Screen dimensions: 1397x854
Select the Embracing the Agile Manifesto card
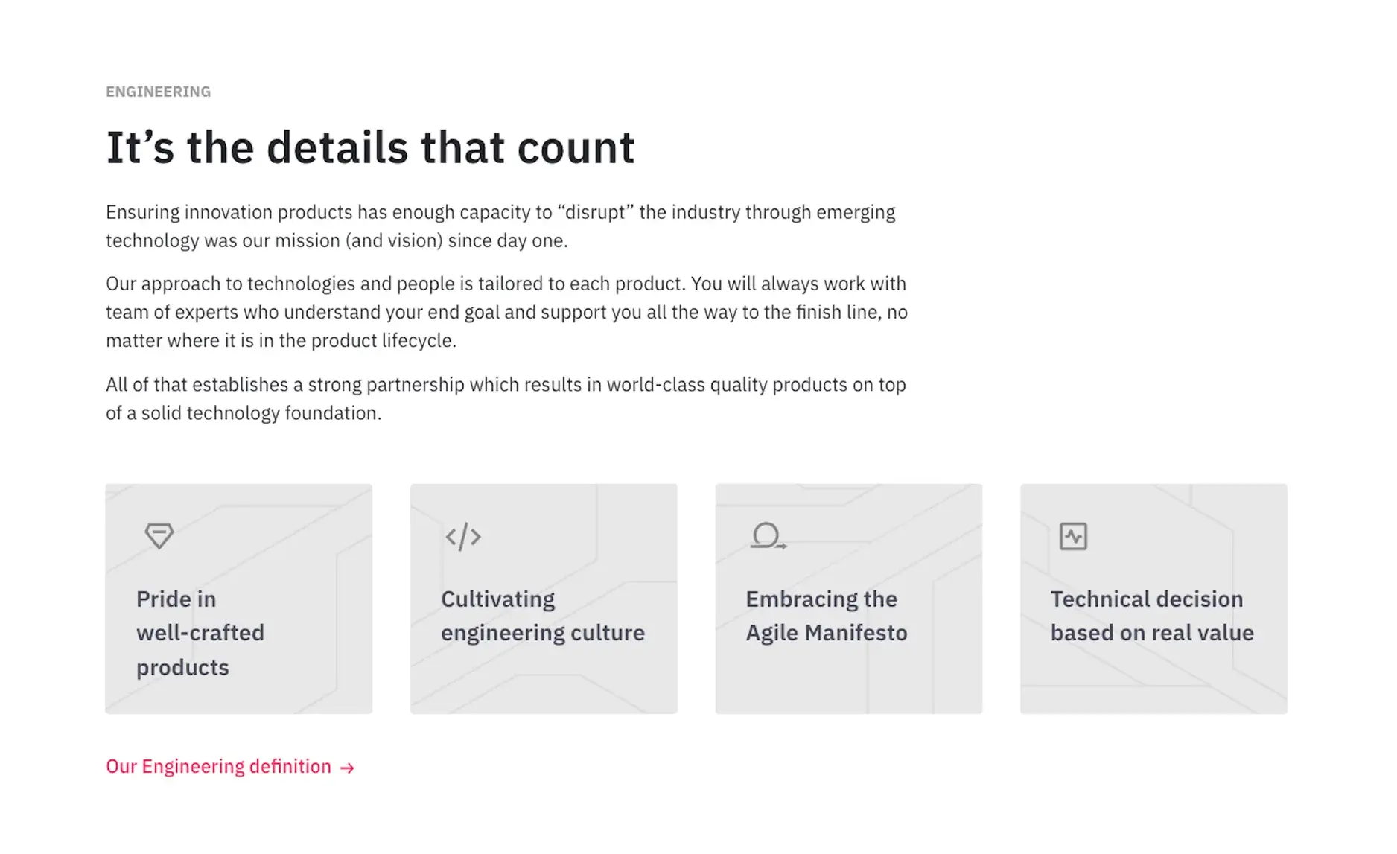tap(849, 599)
